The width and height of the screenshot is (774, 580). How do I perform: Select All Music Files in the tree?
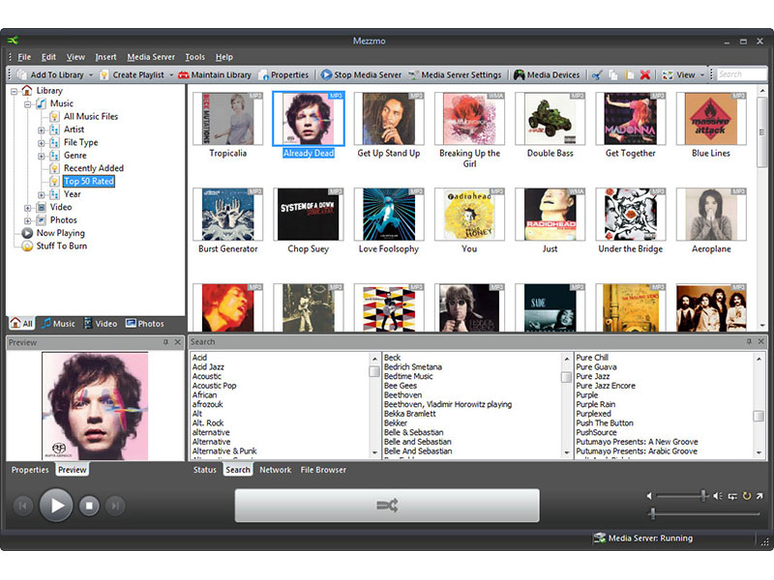point(91,116)
